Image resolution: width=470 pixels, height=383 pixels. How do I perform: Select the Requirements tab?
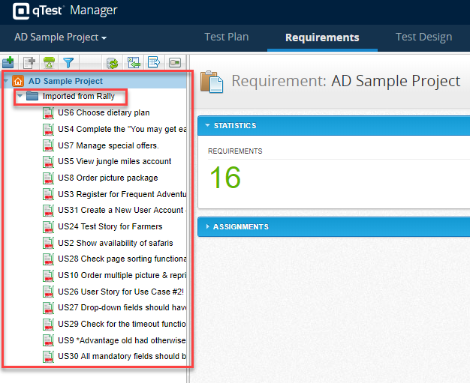(322, 37)
